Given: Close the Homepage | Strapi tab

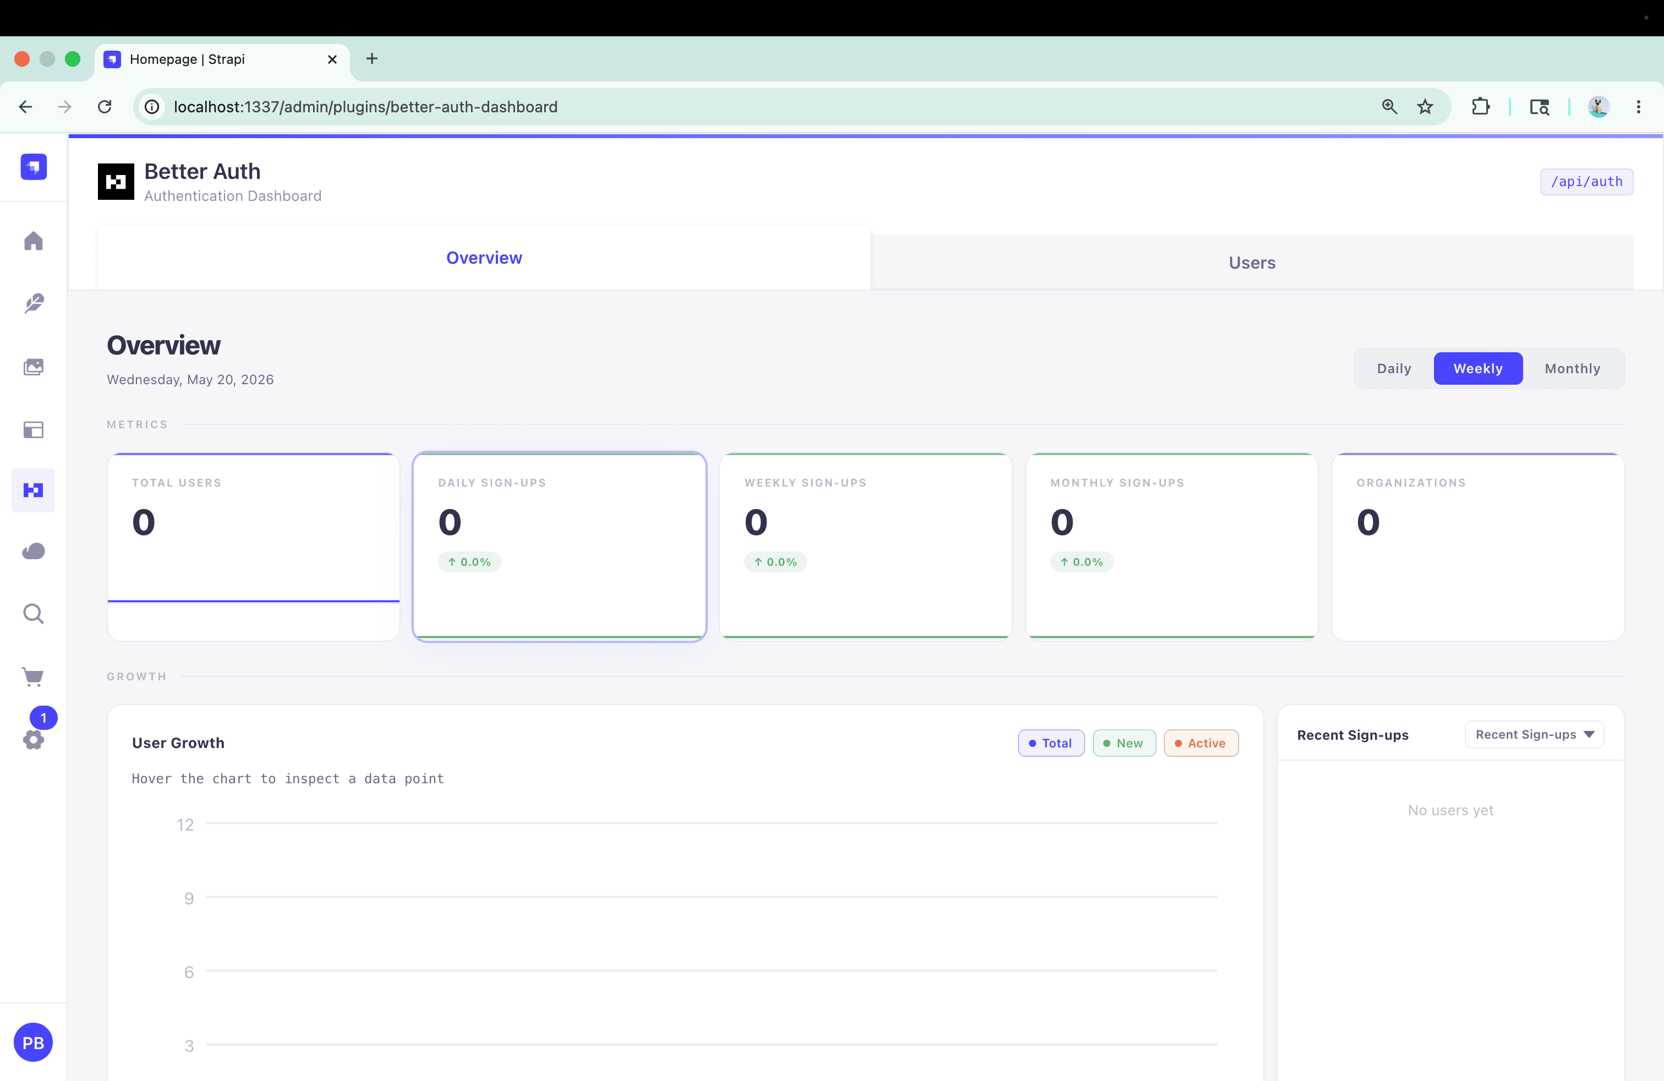Looking at the screenshot, I should (333, 59).
